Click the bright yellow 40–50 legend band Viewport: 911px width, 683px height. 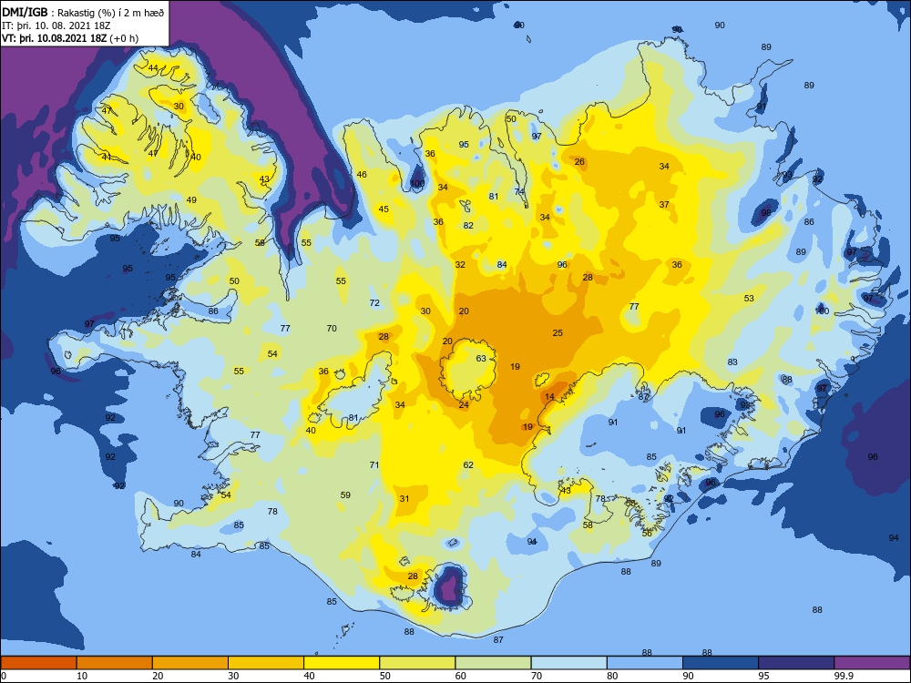click(x=342, y=663)
